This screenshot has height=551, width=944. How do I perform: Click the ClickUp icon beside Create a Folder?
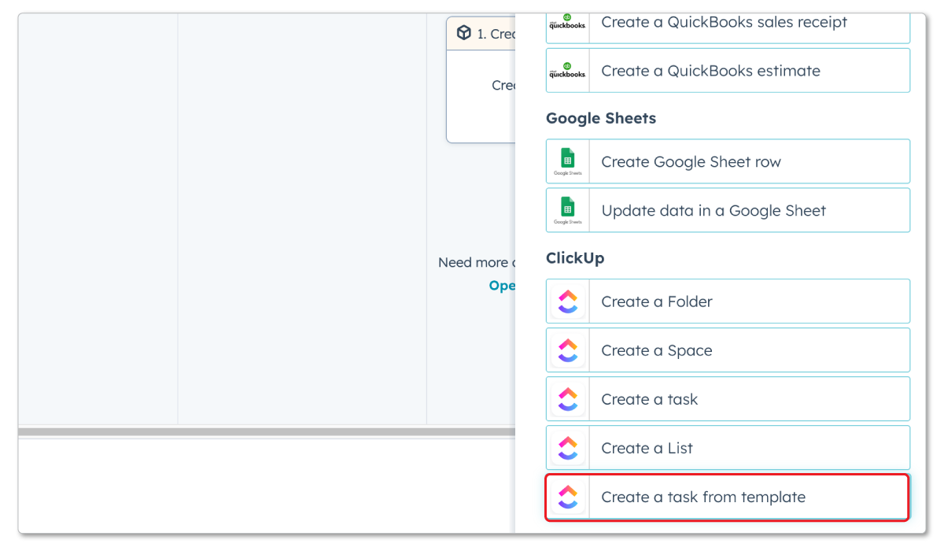coord(567,301)
